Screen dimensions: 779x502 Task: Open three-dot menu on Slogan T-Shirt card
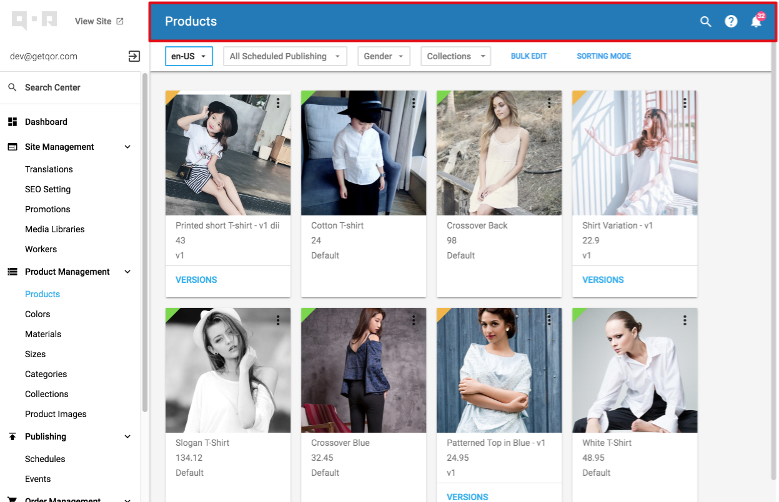(278, 320)
